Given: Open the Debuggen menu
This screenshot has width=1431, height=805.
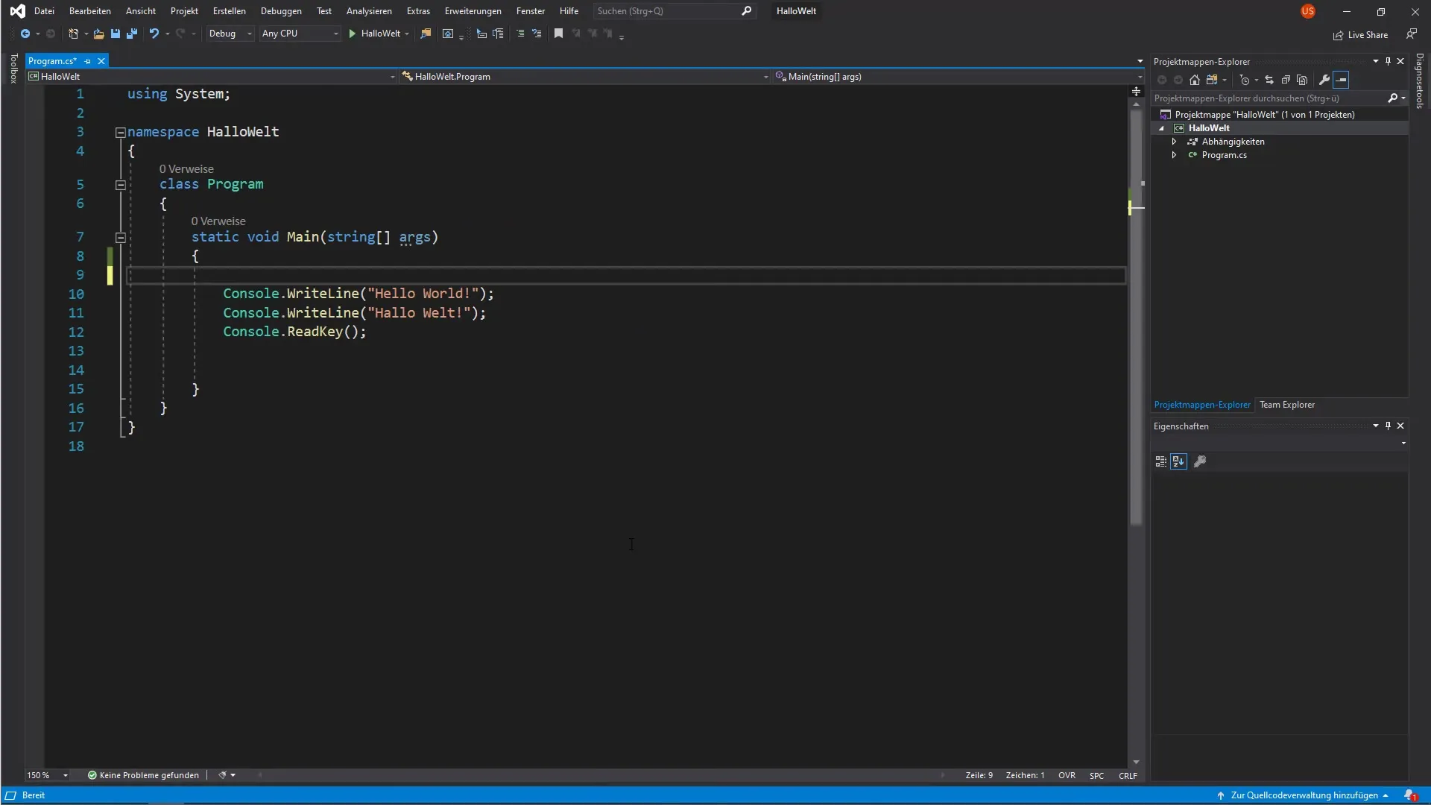Looking at the screenshot, I should (281, 11).
